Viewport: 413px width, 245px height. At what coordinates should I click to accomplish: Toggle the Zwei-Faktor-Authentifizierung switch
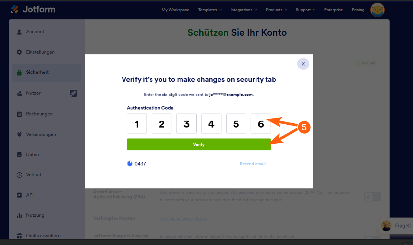coord(372,197)
